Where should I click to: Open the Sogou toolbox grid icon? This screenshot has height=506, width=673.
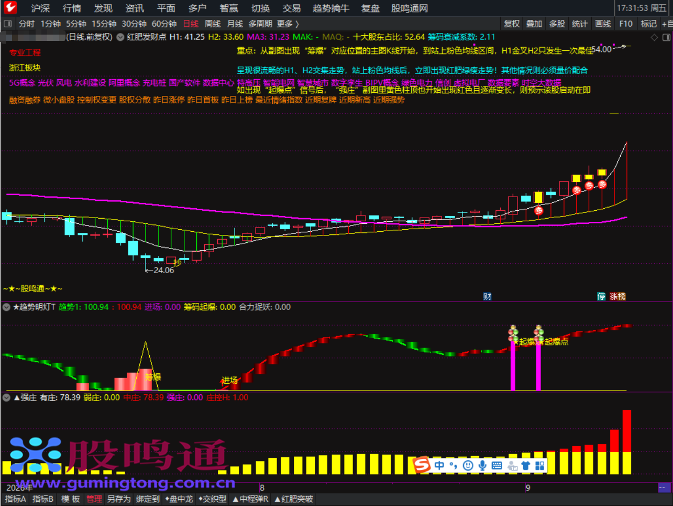click(540, 466)
